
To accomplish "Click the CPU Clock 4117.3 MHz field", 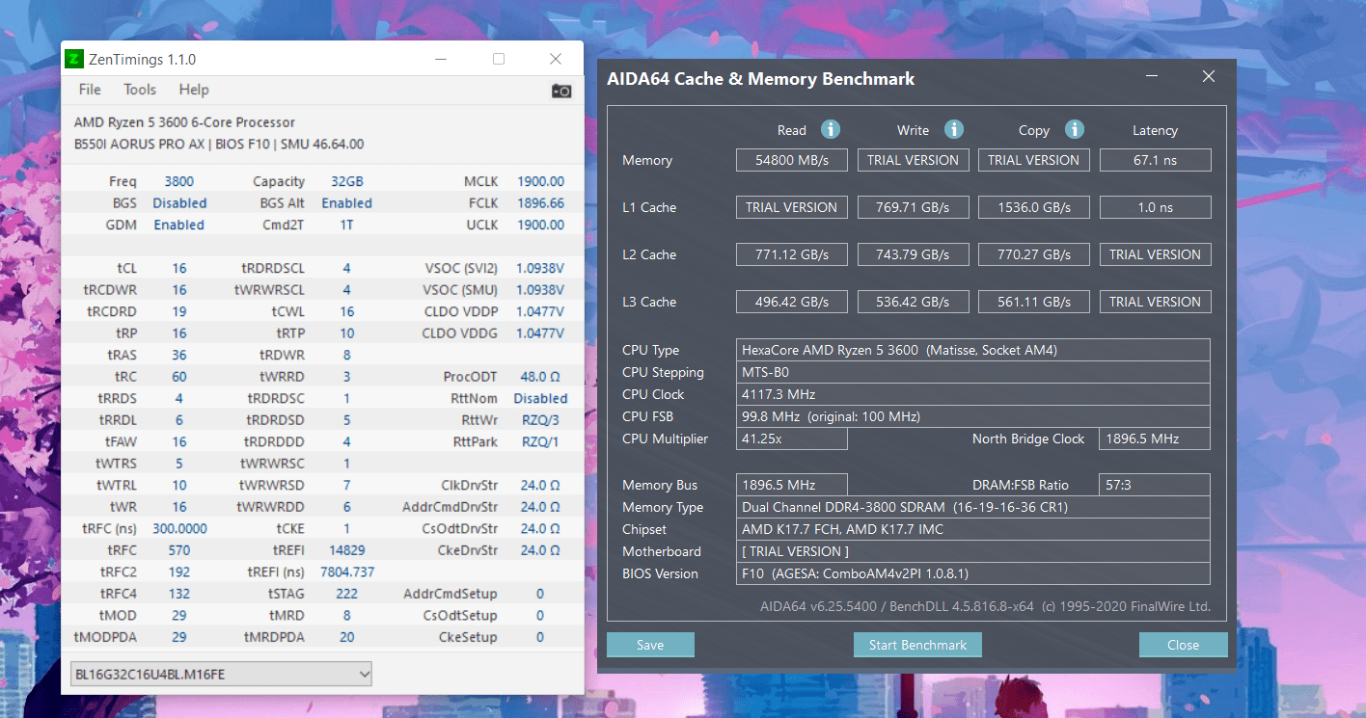I will (x=973, y=394).
